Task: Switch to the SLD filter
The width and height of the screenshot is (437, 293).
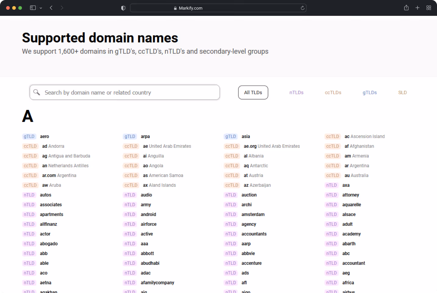Action: tap(403, 93)
